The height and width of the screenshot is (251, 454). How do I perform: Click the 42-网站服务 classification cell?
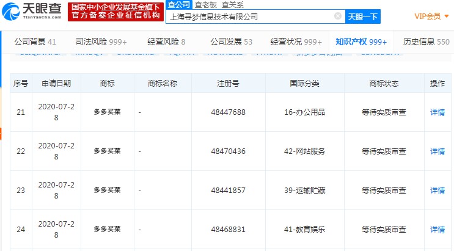pyautogui.click(x=304, y=151)
